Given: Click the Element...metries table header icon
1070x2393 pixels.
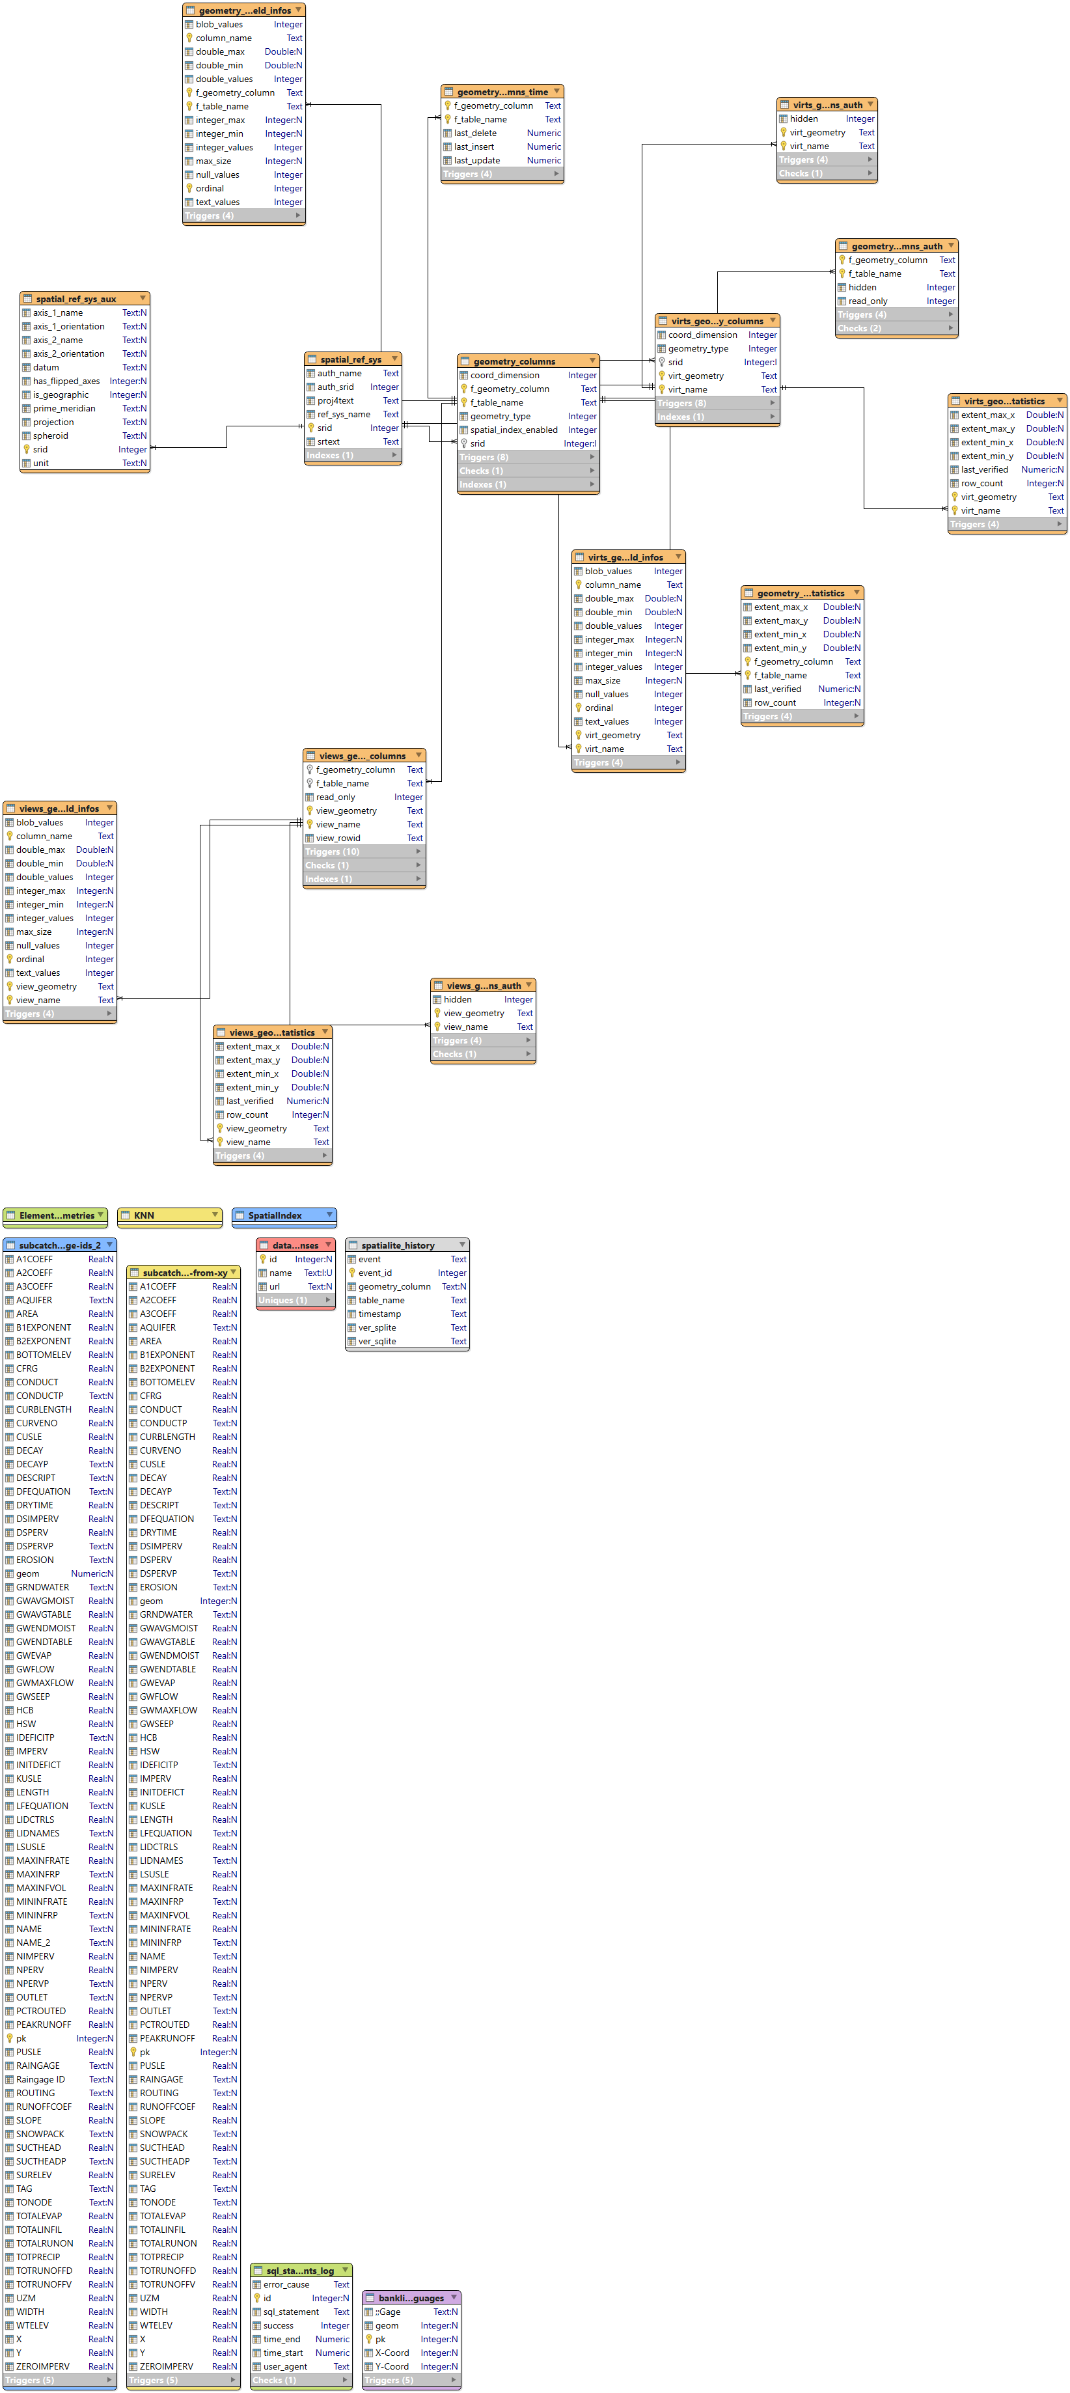Looking at the screenshot, I should pos(10,1215).
